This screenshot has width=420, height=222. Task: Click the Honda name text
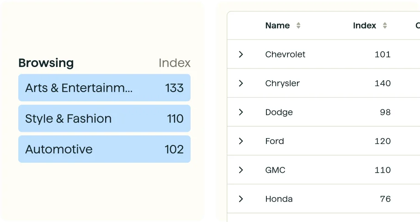[x=279, y=199]
